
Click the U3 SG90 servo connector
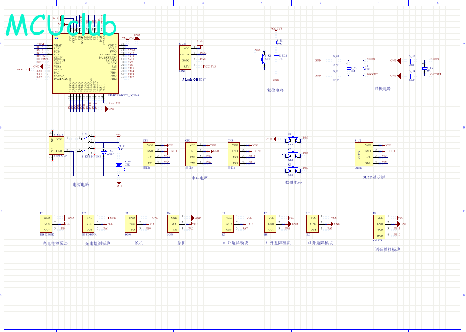coord(131,224)
